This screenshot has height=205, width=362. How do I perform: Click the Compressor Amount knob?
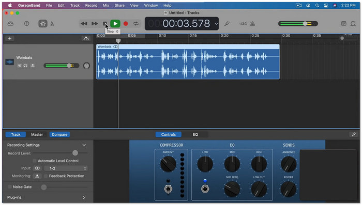click(x=168, y=164)
